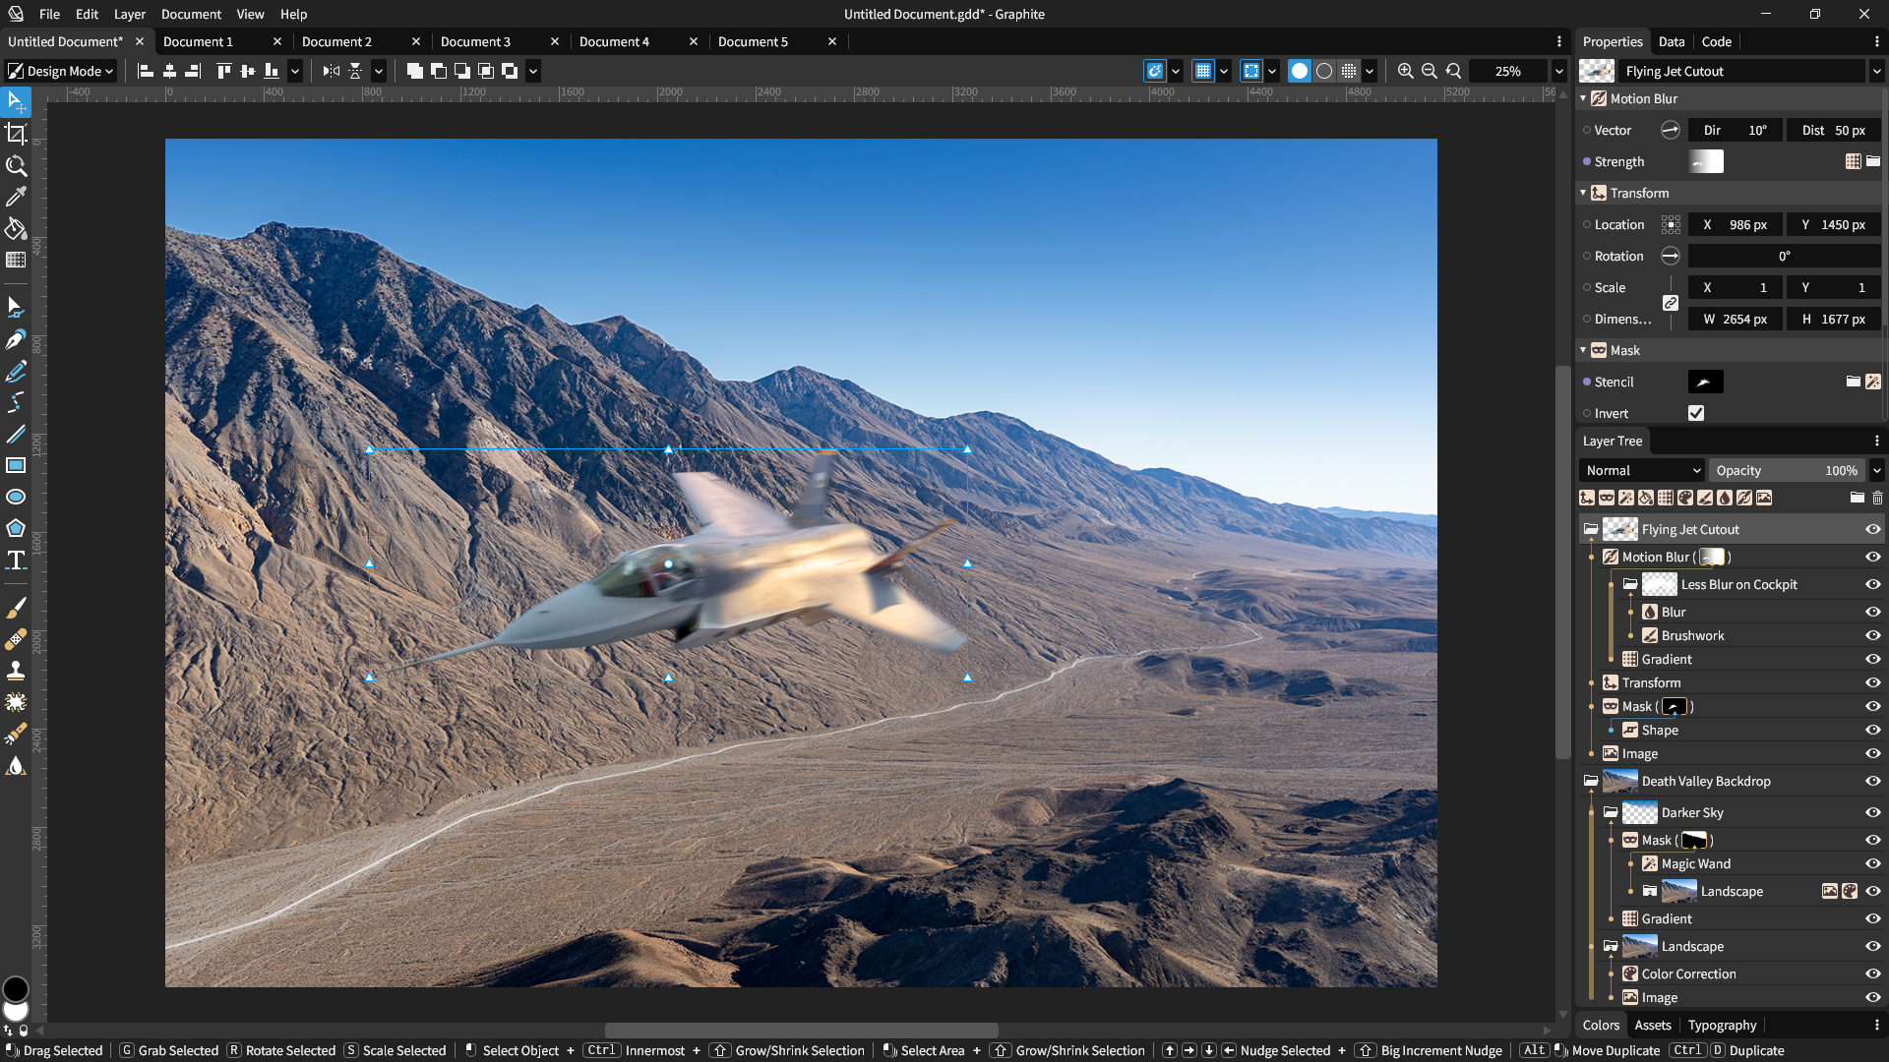Select the Artboard crop tool
The image size is (1889, 1062).
[x=16, y=134]
